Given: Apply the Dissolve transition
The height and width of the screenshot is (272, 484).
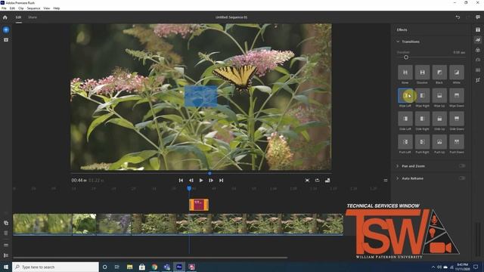Looking at the screenshot, I should tap(422, 73).
